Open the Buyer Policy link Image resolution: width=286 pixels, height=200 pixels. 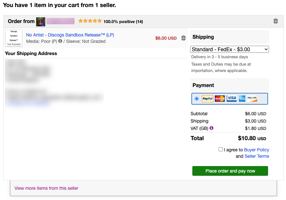tap(256, 149)
